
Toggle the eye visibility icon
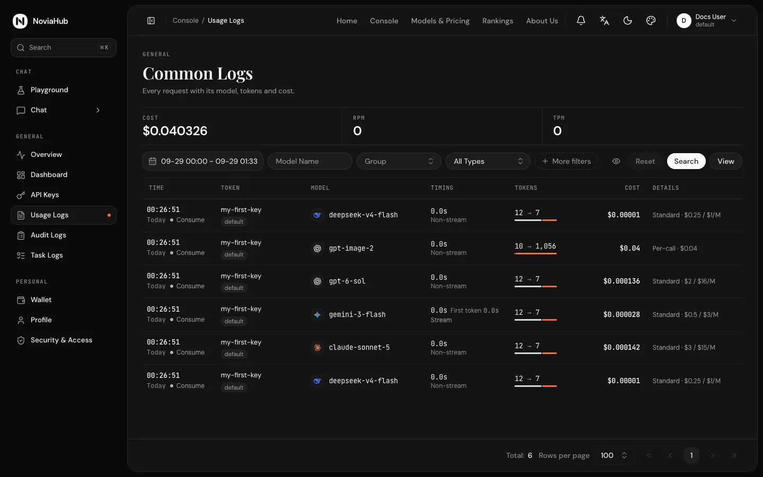(x=616, y=161)
